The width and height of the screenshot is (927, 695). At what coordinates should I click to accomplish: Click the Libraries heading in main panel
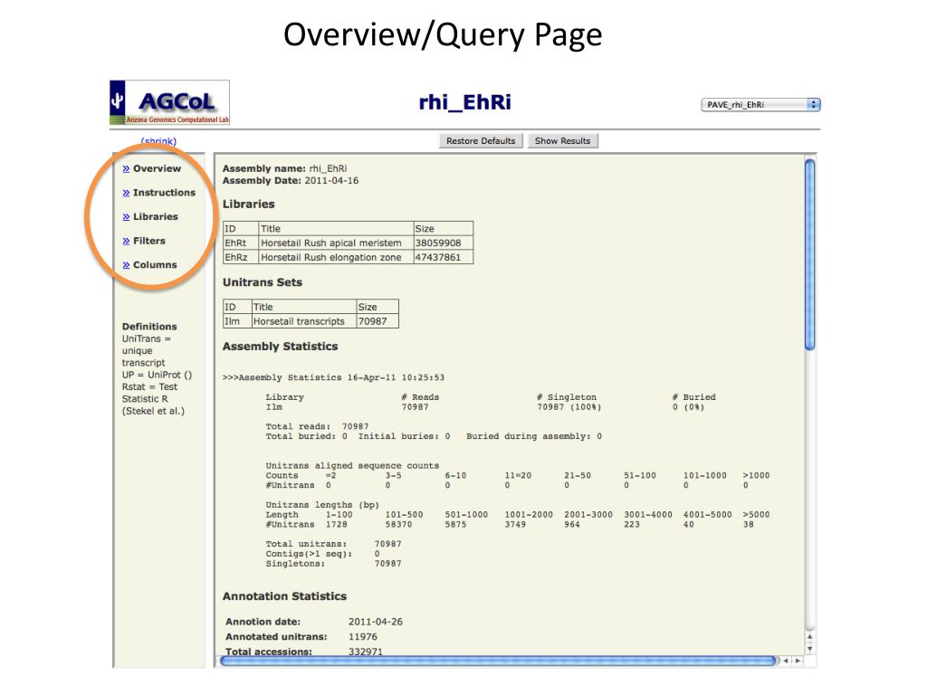248,204
